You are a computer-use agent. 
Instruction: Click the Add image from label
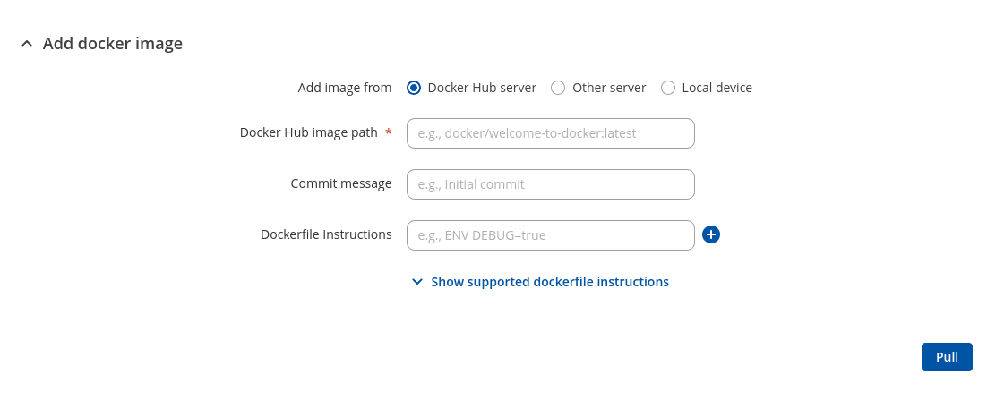pos(345,88)
